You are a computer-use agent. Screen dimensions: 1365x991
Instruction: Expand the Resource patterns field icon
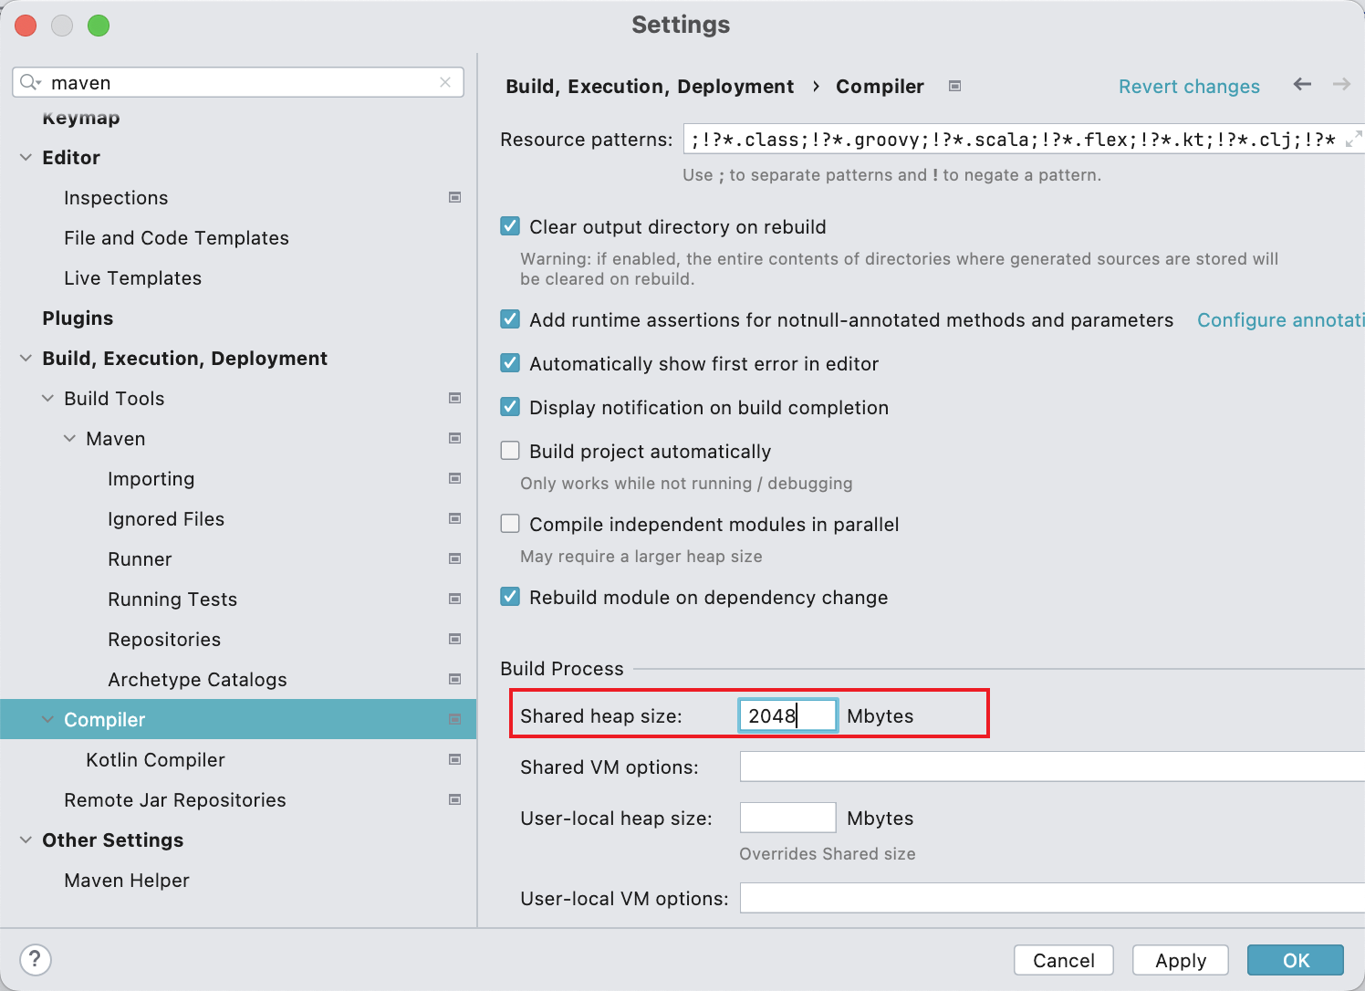1353,139
